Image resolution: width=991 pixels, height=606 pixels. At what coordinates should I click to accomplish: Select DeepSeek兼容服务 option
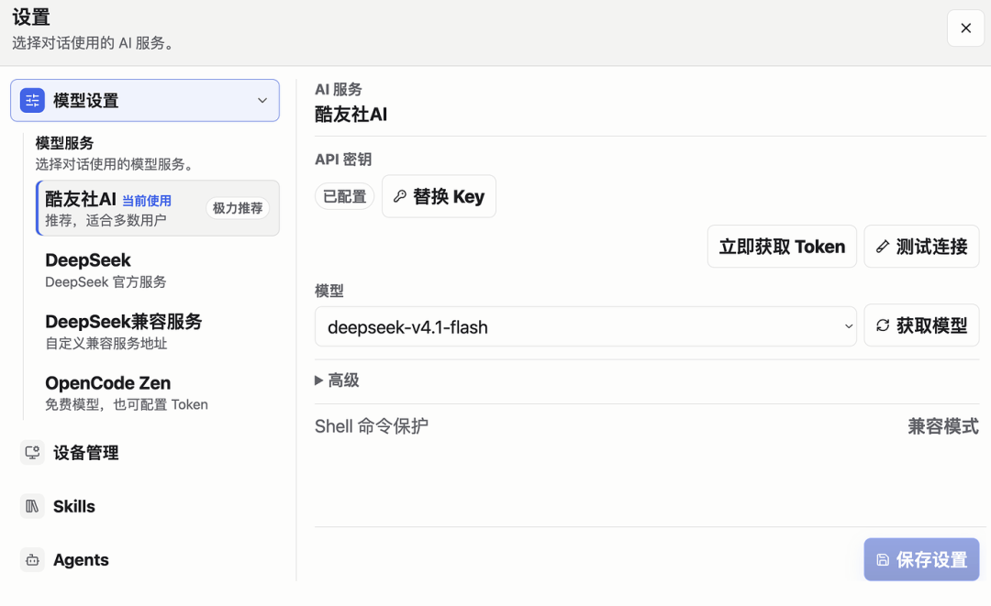point(158,331)
